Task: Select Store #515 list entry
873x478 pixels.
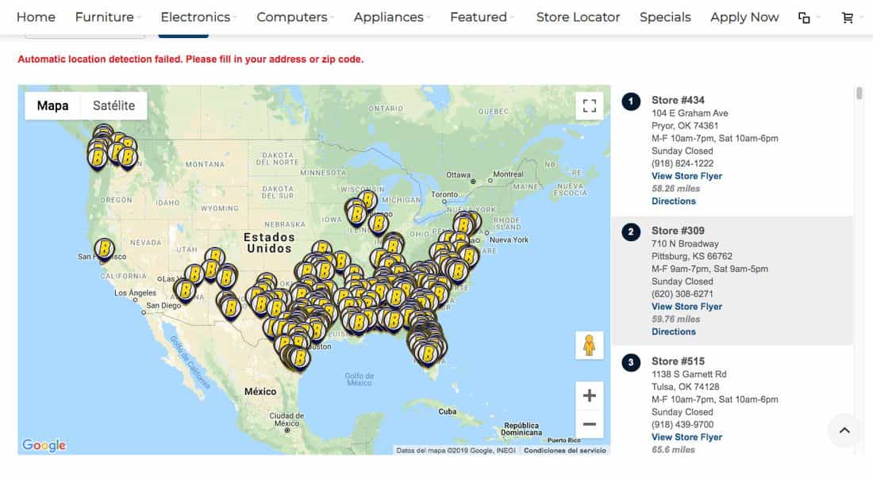Action: (678, 361)
